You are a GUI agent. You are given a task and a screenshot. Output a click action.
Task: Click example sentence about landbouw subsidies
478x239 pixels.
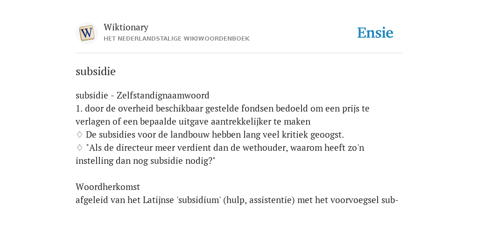(215, 134)
